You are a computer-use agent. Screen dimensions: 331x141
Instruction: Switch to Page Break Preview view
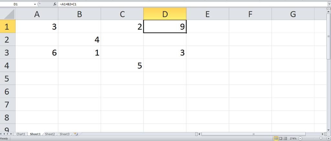(x=285, y=138)
